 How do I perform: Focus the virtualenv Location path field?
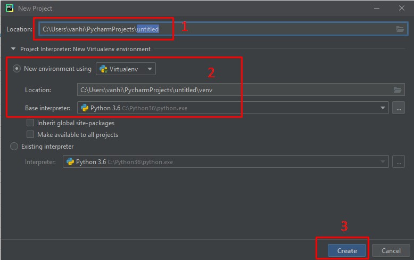tap(234, 90)
